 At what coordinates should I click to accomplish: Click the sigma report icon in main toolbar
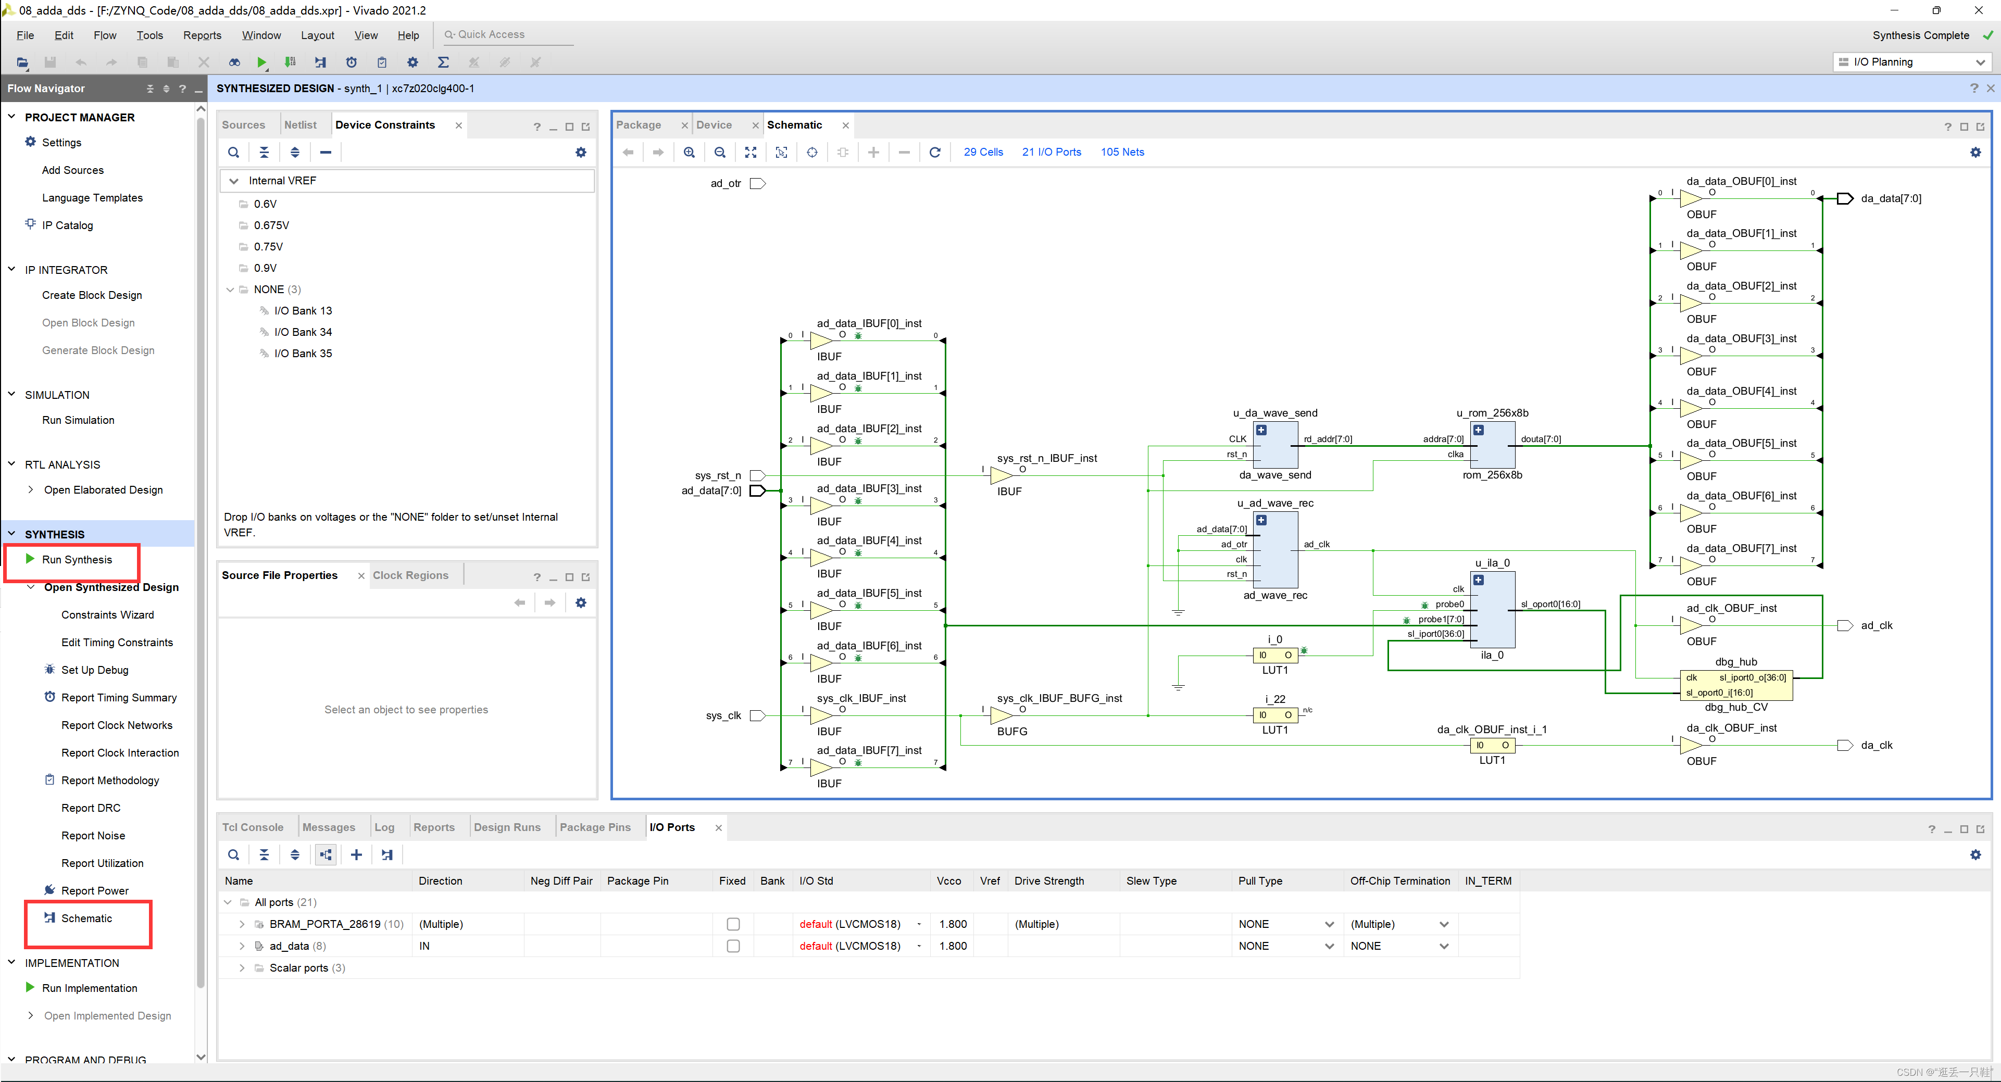443,62
